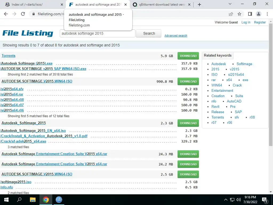Click the si2015x64 related keyword
The image size is (273, 205).
pos(236,75)
